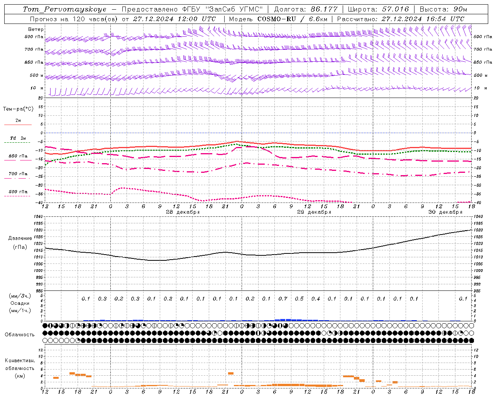Click the (мм/3ч.) units label
494x395 pixels.
[20, 296]
